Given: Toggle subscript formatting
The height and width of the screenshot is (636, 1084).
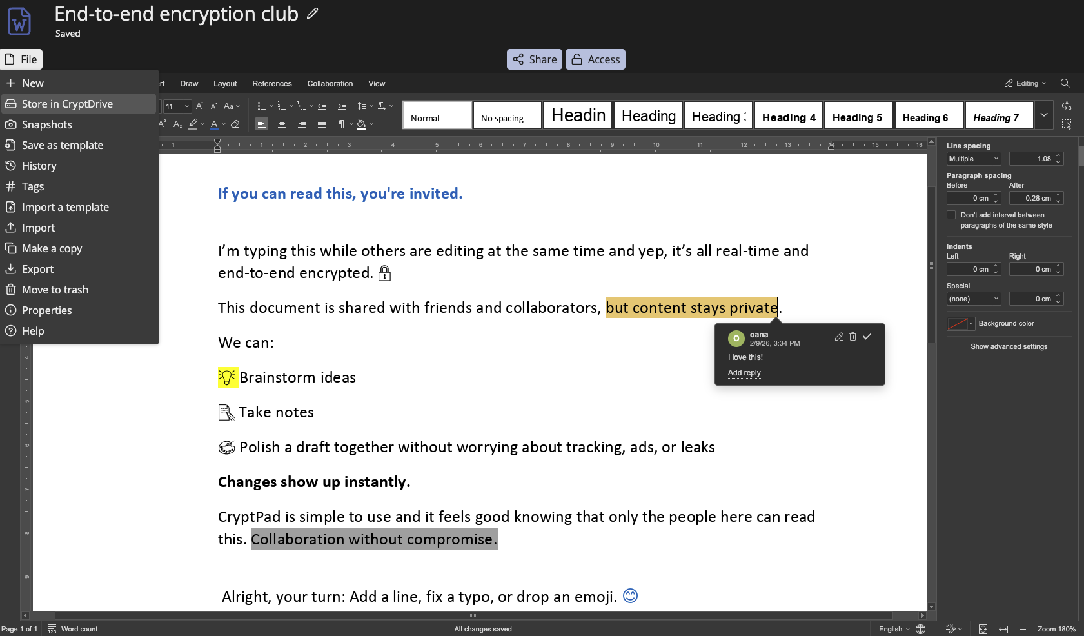Looking at the screenshot, I should click(178, 124).
